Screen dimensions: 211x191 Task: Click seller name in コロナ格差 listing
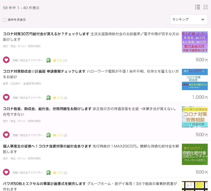click(x=28, y=135)
